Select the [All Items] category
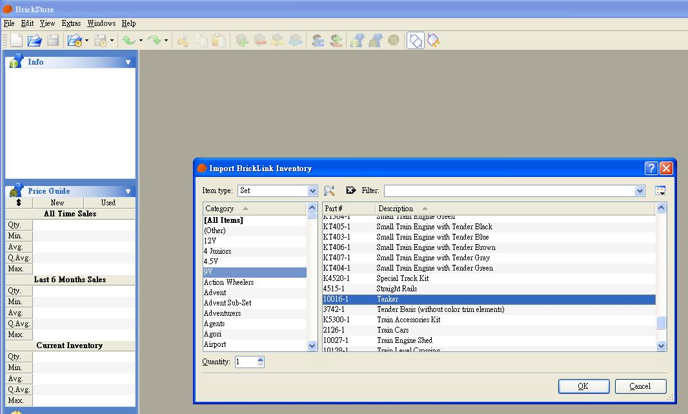Screen dimensions: 688x414 point(254,220)
